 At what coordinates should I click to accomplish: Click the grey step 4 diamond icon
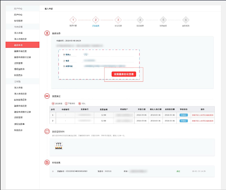click(x=139, y=20)
